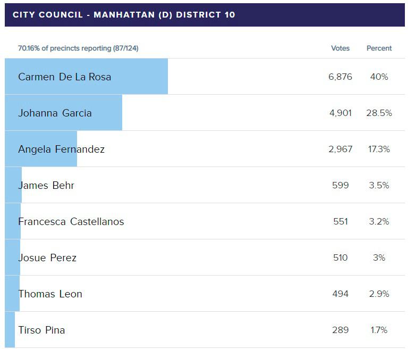Click the Votes column header
The height and width of the screenshot is (349, 415).
click(340, 48)
